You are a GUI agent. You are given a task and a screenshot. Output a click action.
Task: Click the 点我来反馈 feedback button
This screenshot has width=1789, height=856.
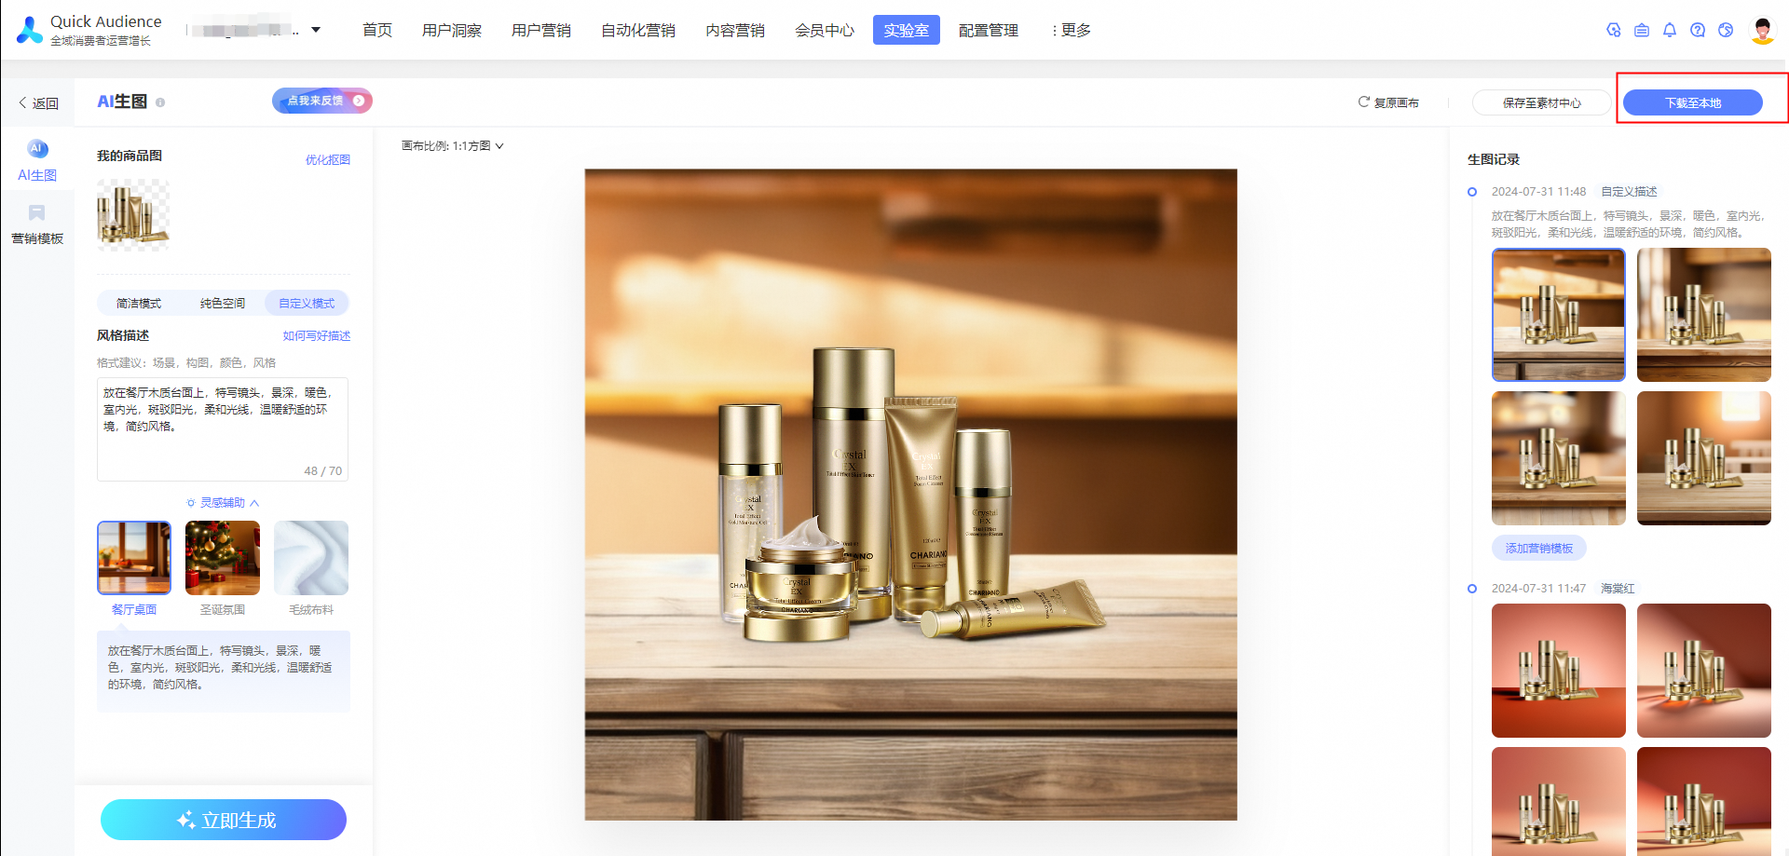(x=322, y=101)
